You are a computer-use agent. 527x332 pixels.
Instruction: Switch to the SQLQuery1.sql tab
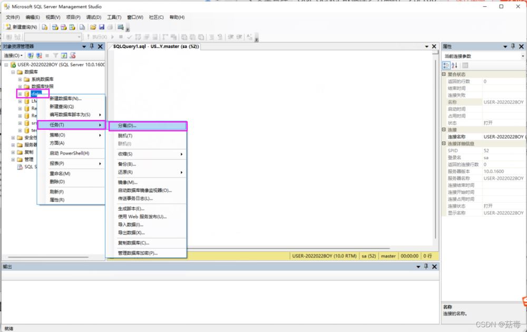[x=150, y=46]
